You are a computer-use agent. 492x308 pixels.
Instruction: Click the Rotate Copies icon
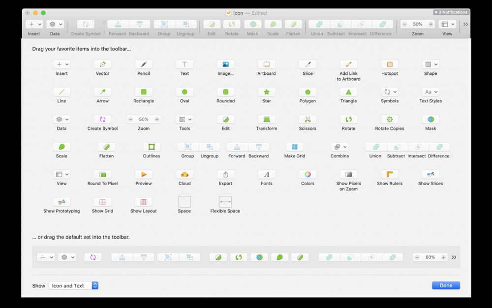[389, 120]
